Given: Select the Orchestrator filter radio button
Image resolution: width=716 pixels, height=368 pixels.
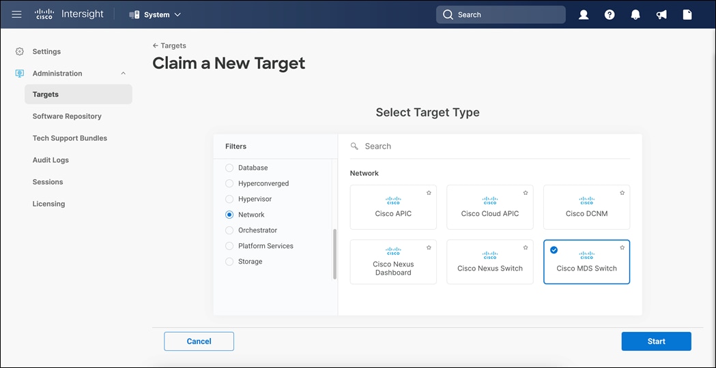Looking at the screenshot, I should (x=229, y=230).
